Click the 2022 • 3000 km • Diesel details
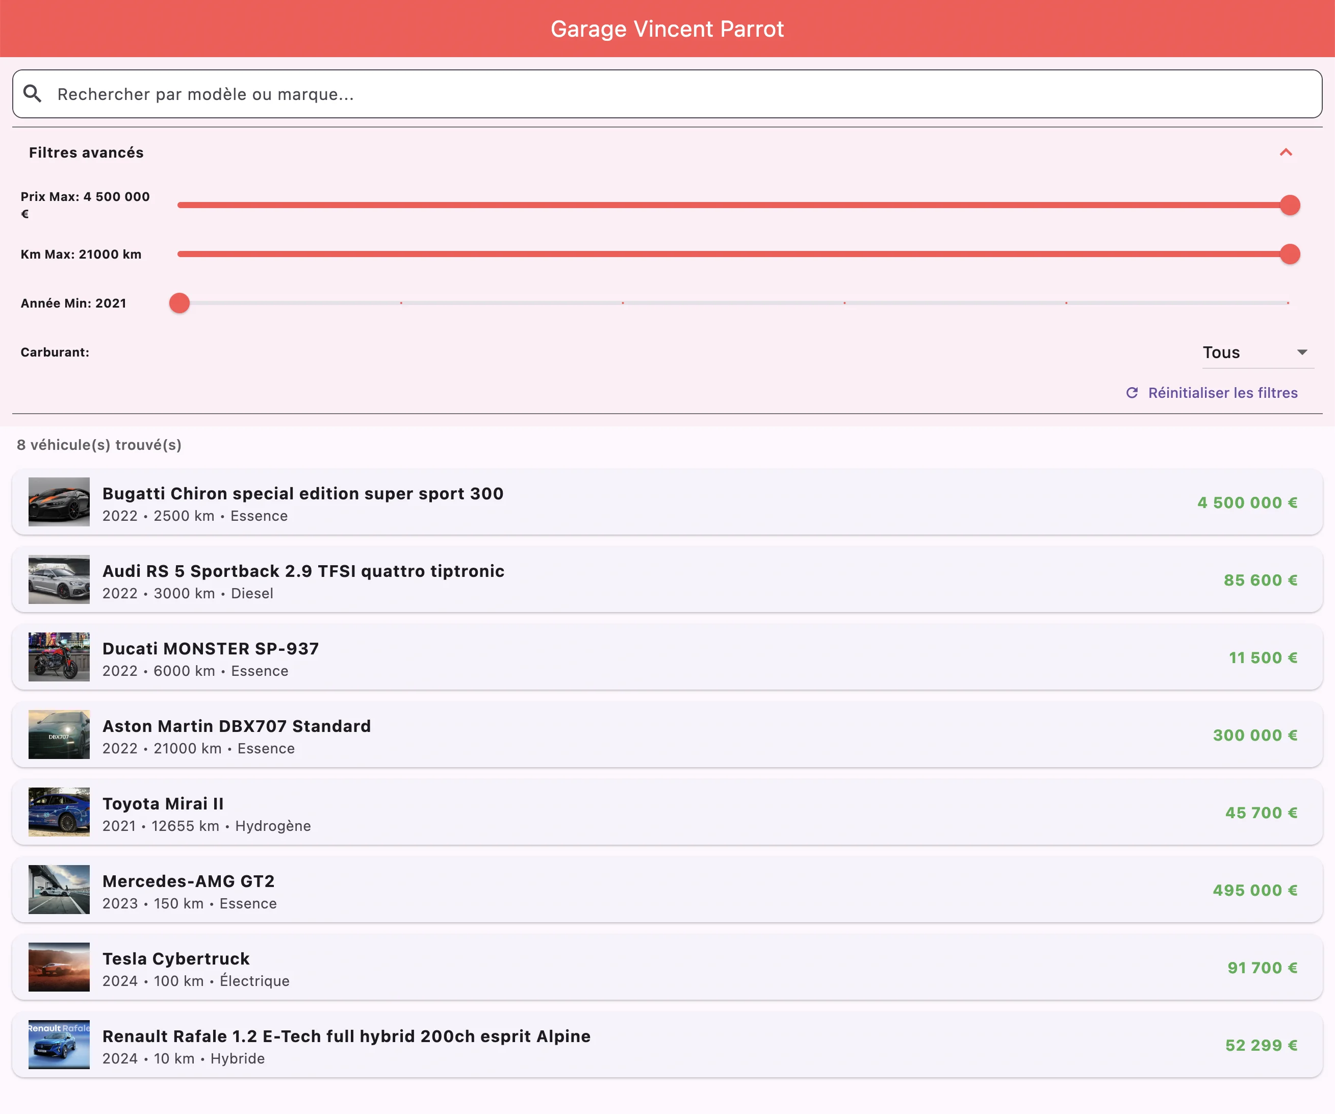The height and width of the screenshot is (1114, 1335). pos(188,593)
